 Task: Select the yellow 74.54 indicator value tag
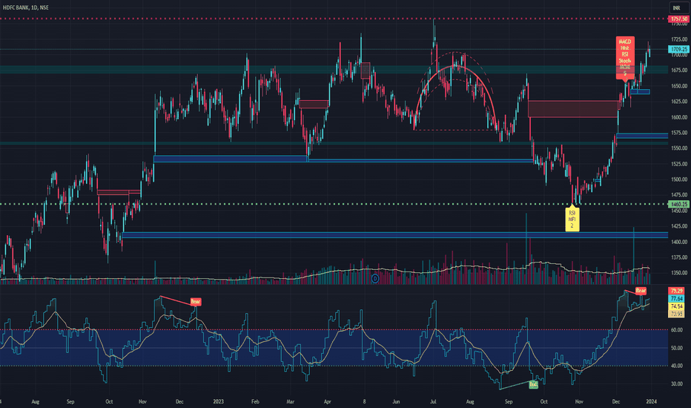[x=676, y=306]
